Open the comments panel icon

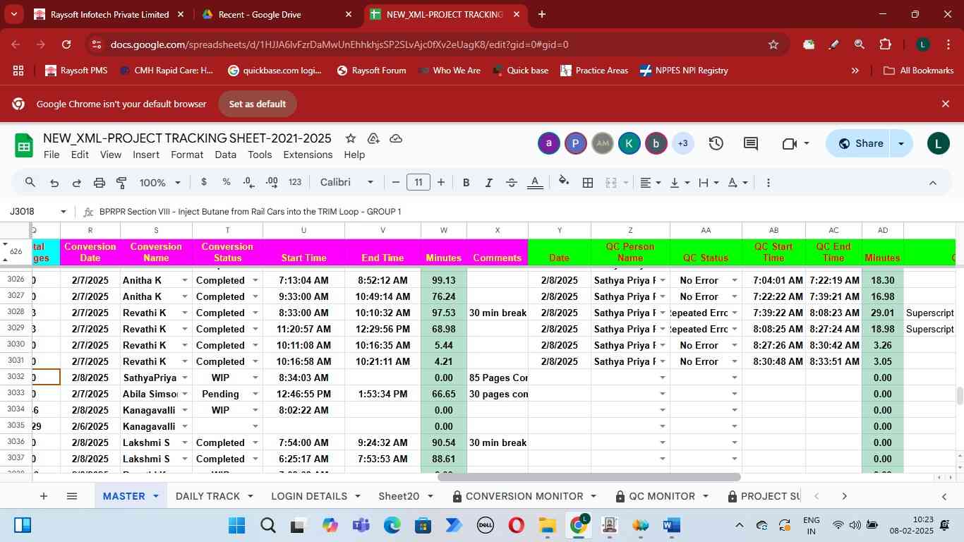[x=751, y=143]
